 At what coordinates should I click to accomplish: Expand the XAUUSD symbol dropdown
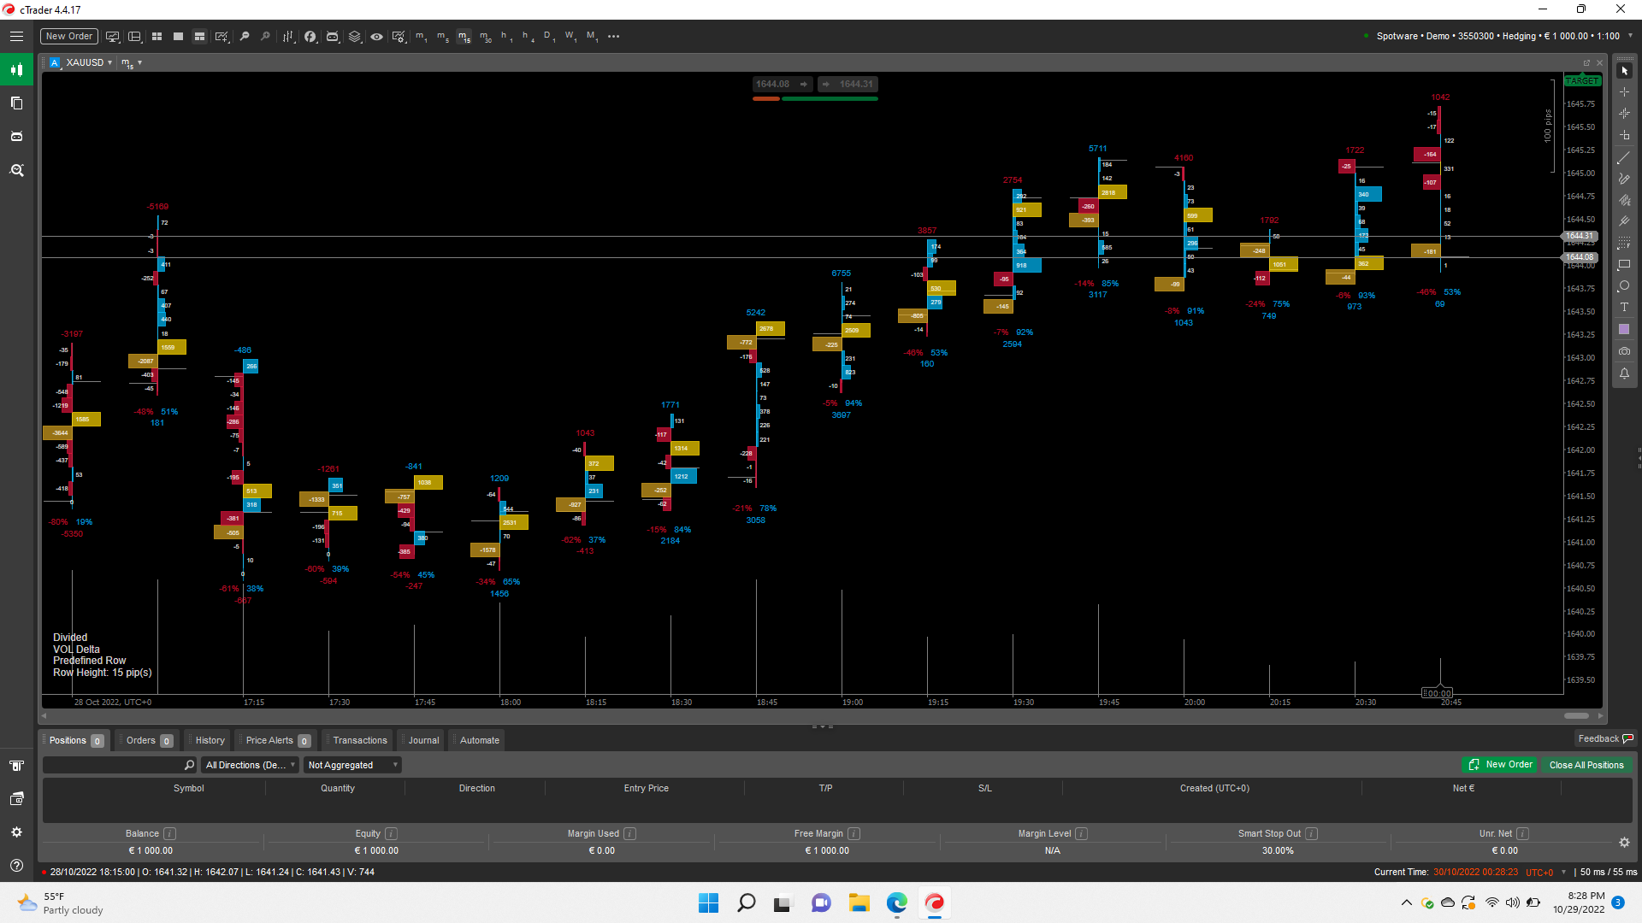point(109,63)
